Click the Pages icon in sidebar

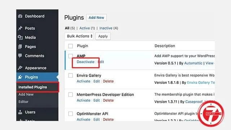coord(20,47)
